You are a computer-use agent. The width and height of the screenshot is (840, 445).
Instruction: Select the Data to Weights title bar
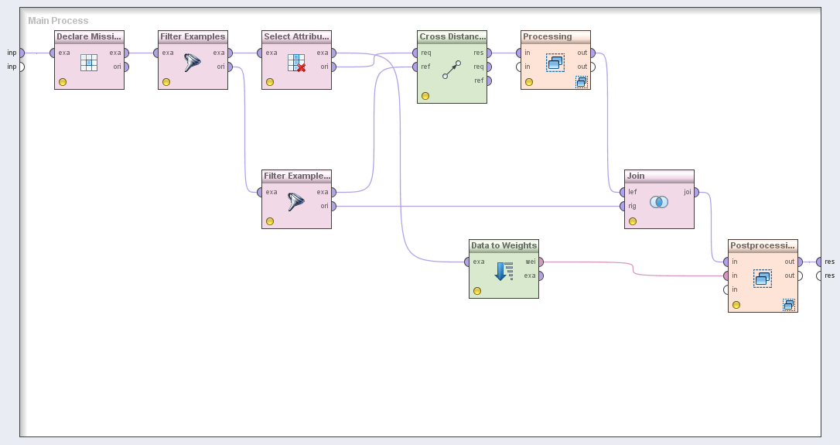[504, 245]
